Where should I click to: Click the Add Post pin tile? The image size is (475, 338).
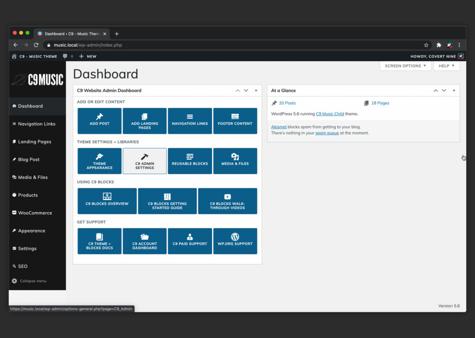(99, 121)
